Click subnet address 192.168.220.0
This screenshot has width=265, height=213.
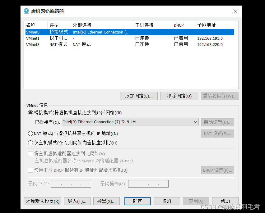(x=210, y=45)
